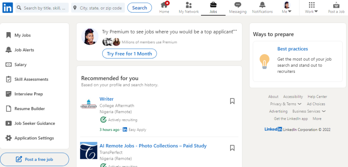Screen dimensions: 348x167
Task: Click Post a Job in navbar
Action: point(336,8)
